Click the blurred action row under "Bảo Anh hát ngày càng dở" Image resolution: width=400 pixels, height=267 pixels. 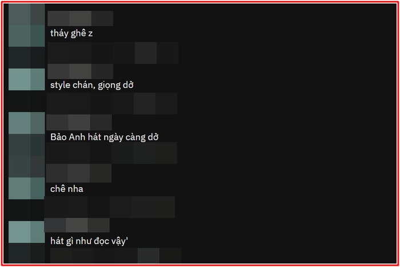[111, 153]
